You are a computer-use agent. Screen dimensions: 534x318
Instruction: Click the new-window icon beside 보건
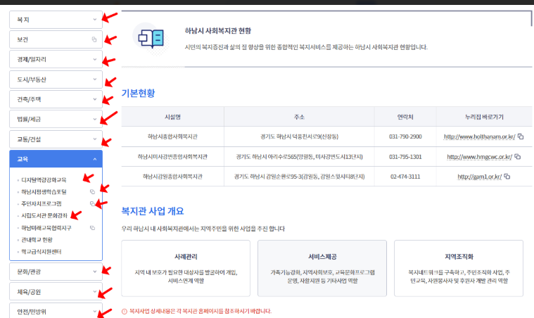(94, 39)
